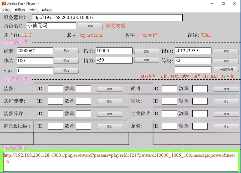Minimize the Flash Player window
Image resolution: width=241 pixels, height=173 pixels.
(x=212, y=3)
